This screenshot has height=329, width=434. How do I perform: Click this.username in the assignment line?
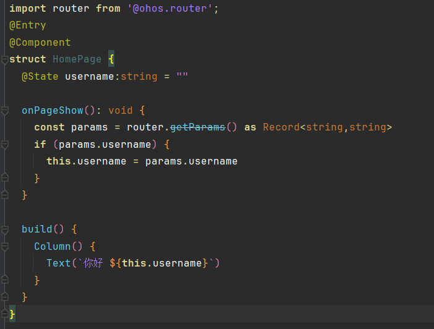(x=87, y=161)
